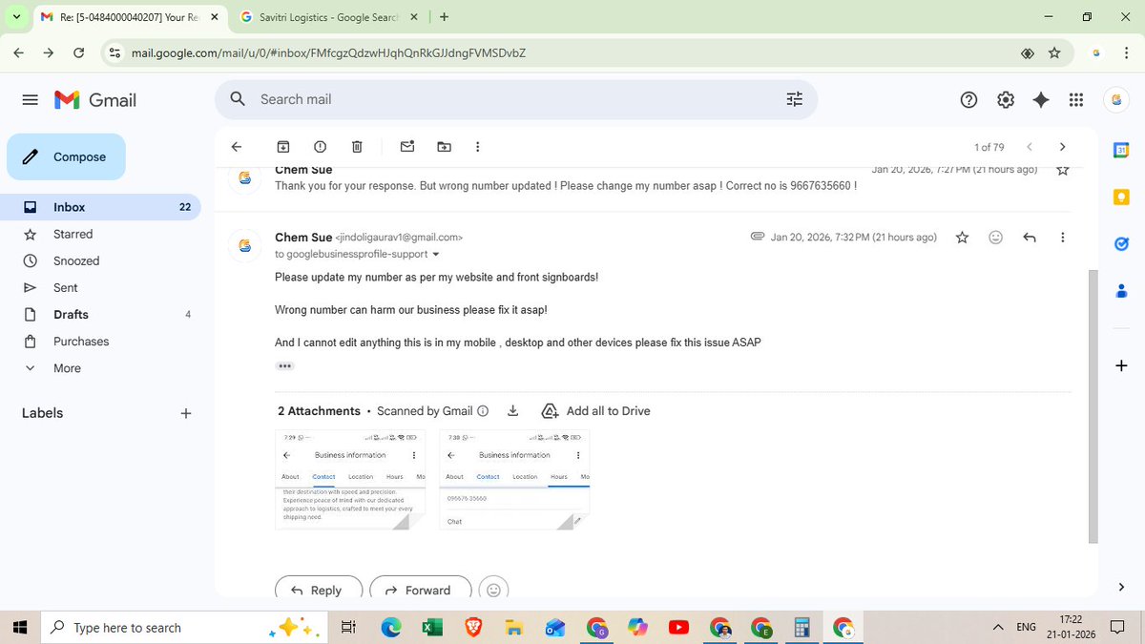
Task: Open More options for 7:32 PM message
Action: 1063,237
